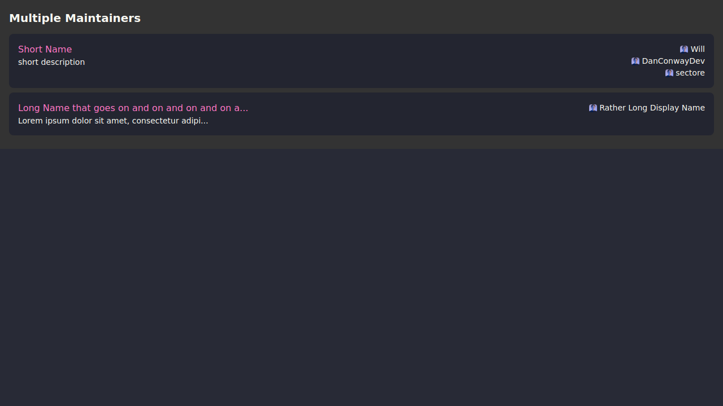Click the ellipsis ending the Lorem ipsum text

204,121
